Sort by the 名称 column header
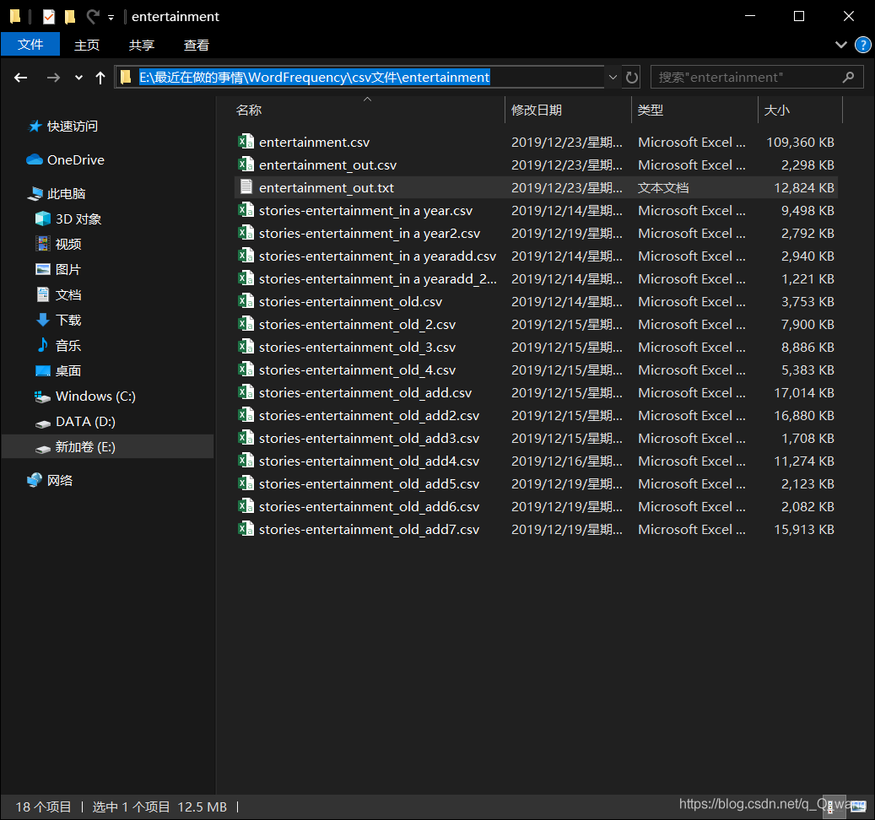Viewport: 875px width, 820px height. (x=368, y=110)
